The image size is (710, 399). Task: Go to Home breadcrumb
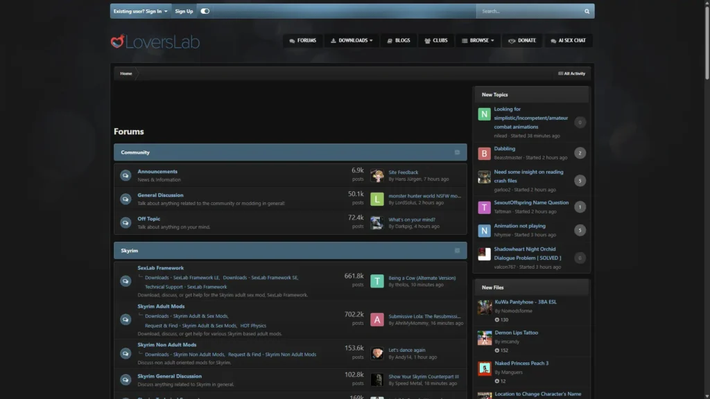pos(126,73)
